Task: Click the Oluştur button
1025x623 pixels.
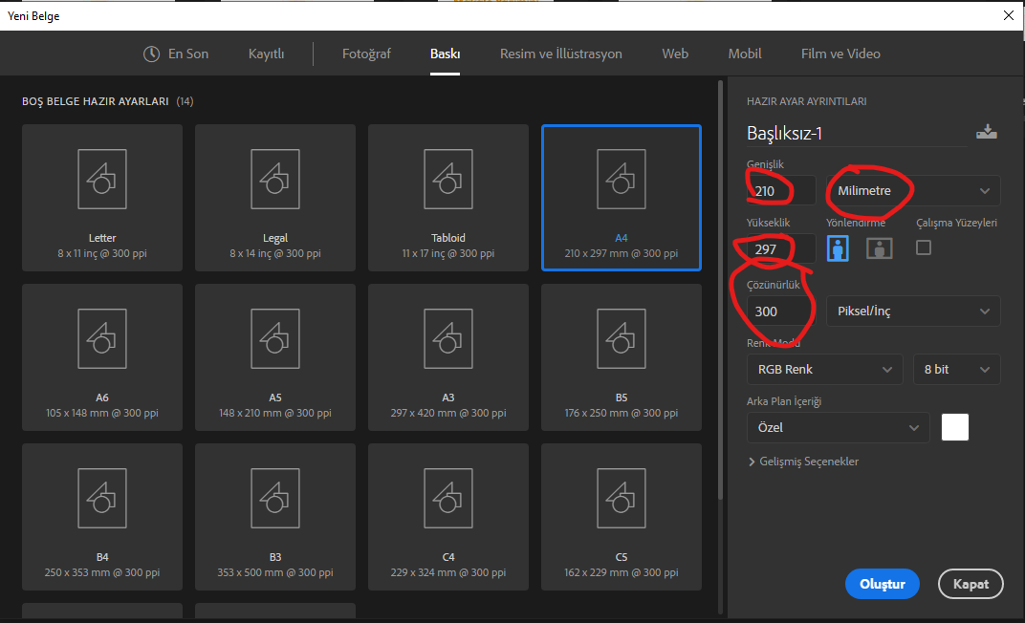Action: 882,584
